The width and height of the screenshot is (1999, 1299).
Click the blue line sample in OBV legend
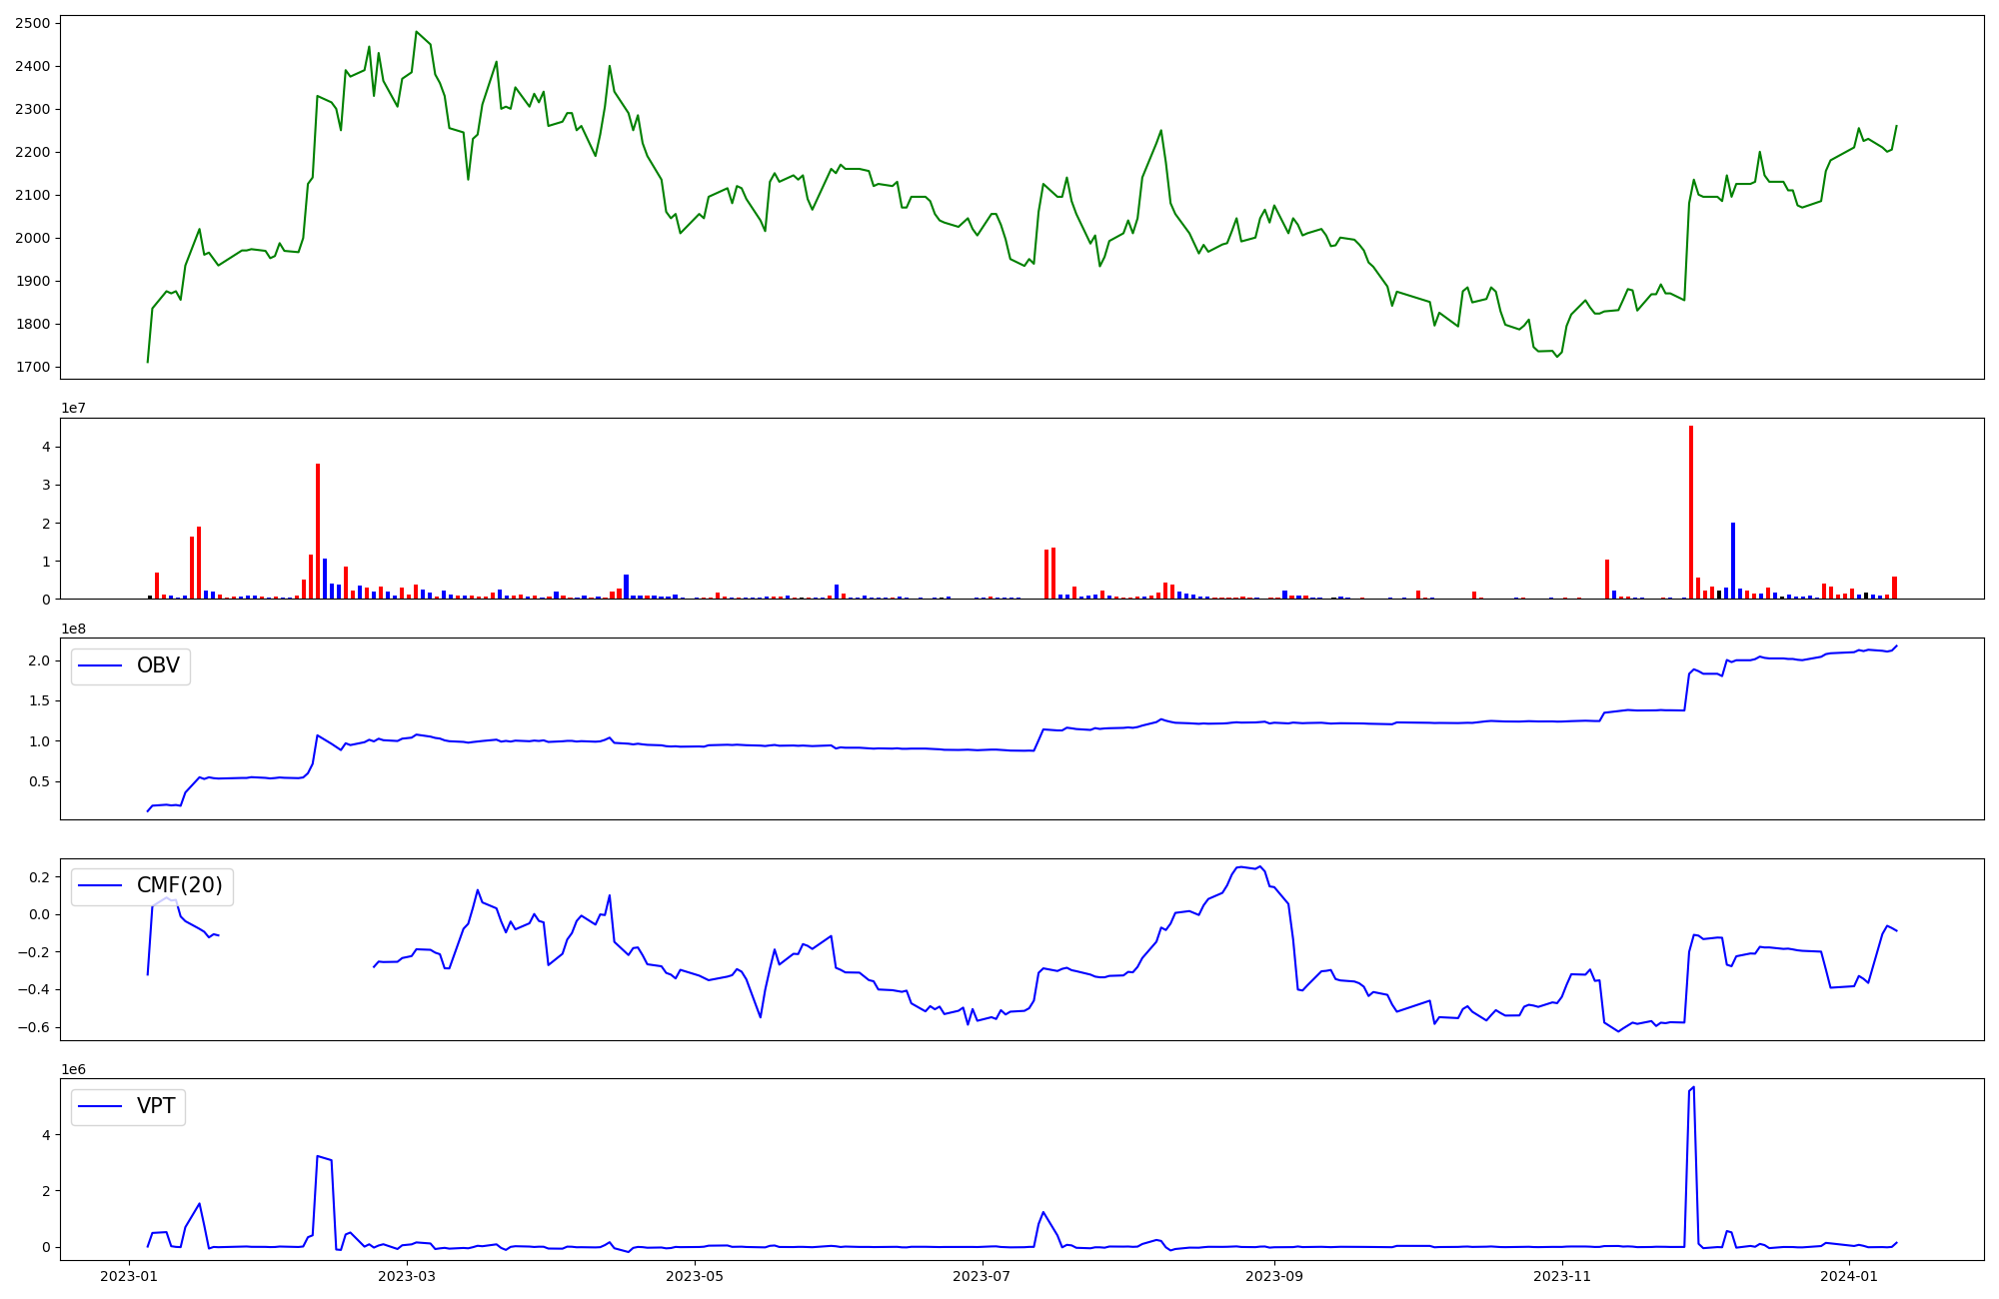tap(100, 665)
